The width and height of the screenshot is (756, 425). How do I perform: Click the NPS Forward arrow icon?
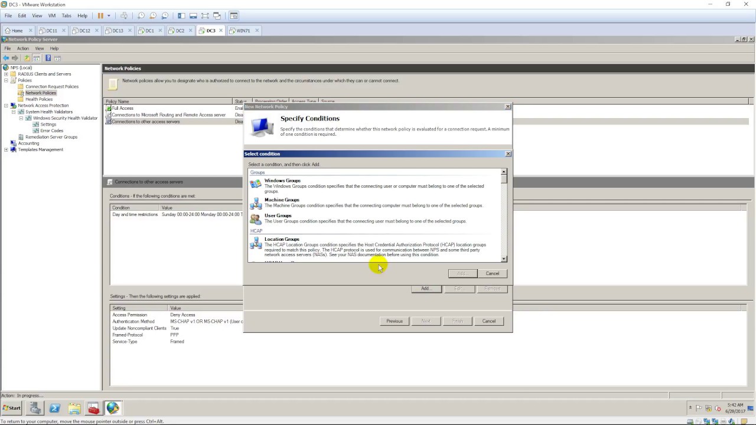(x=15, y=58)
